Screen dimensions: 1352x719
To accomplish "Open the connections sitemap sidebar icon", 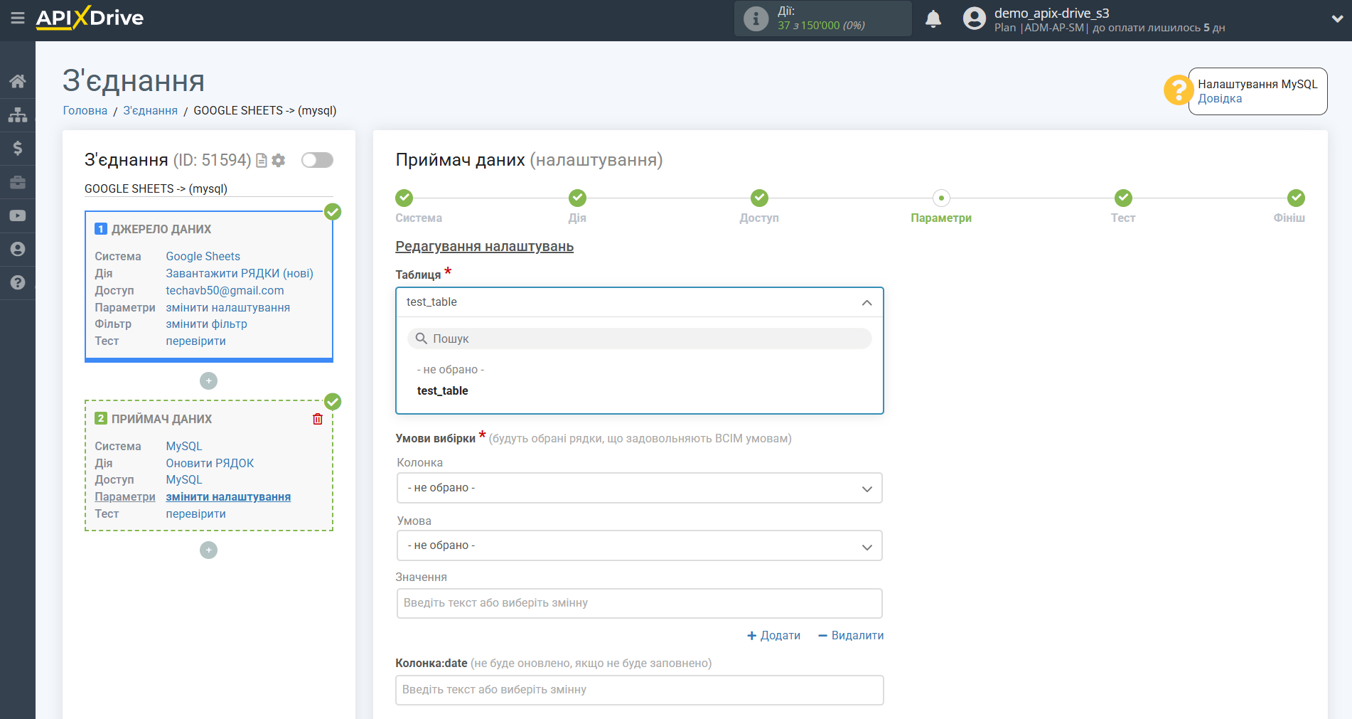I will click(x=18, y=114).
